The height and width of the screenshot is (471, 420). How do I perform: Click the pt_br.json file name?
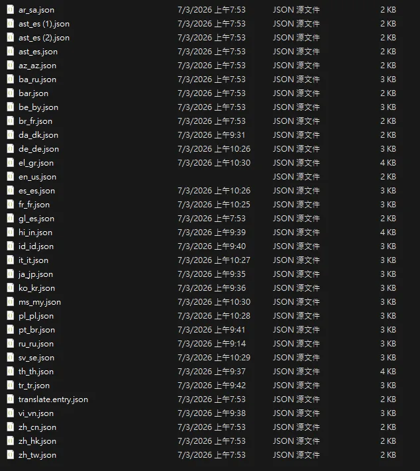tap(36, 330)
